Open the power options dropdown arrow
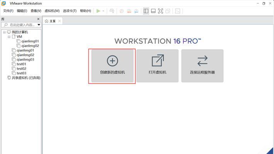The image size is (274, 154). point(103,11)
